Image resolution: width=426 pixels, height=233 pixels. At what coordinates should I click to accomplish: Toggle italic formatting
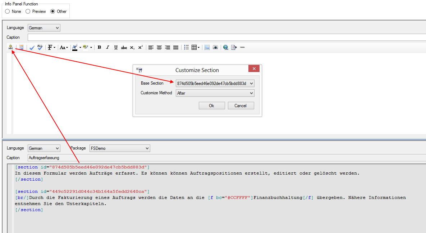pyautogui.click(x=107, y=47)
